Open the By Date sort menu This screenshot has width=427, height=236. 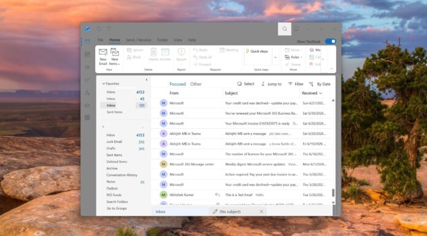pos(320,84)
